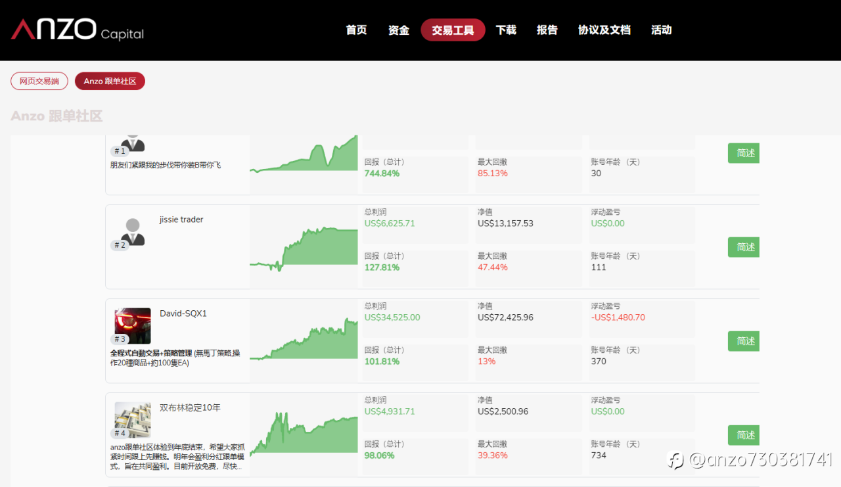Screen dimensions: 841x487
Task: Read David-SQX1's strategy description text
Action: click(175, 358)
